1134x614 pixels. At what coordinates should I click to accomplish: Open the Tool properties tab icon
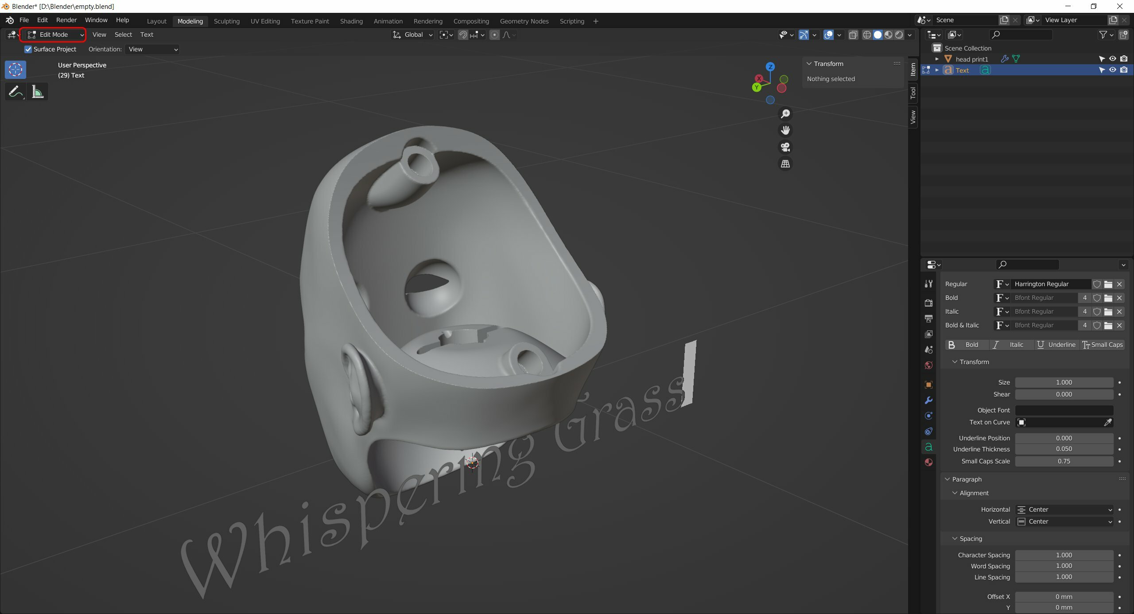[928, 284]
